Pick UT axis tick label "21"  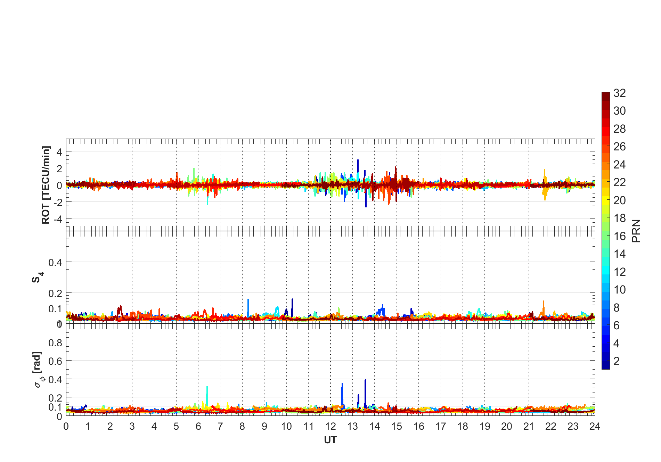(x=529, y=426)
